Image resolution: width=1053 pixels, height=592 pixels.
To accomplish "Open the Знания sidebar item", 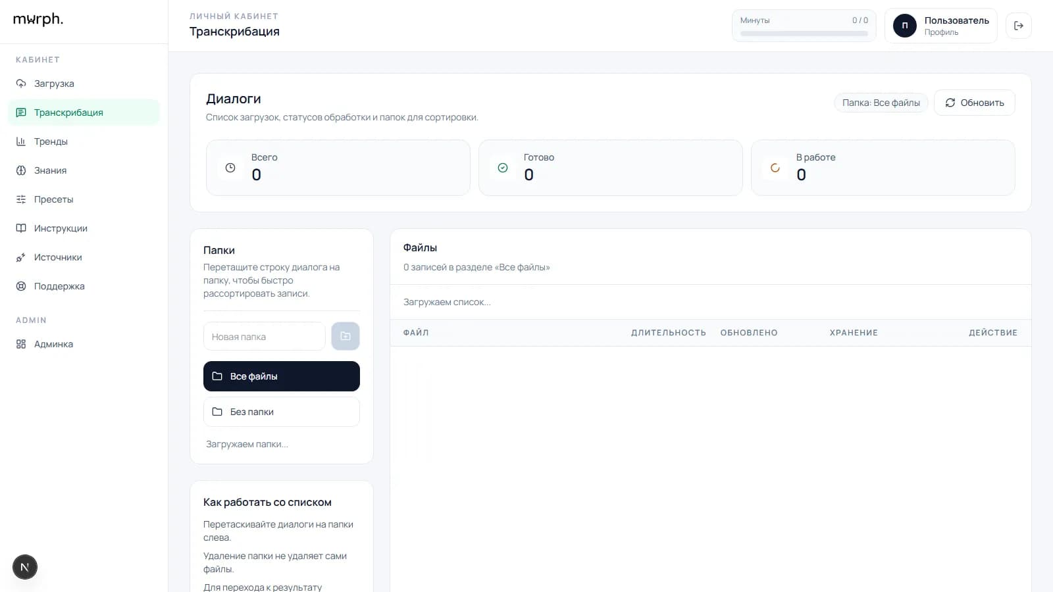I will (50, 170).
